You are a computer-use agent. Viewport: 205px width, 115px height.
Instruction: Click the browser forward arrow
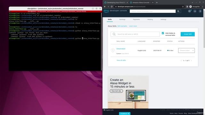[108, 6]
